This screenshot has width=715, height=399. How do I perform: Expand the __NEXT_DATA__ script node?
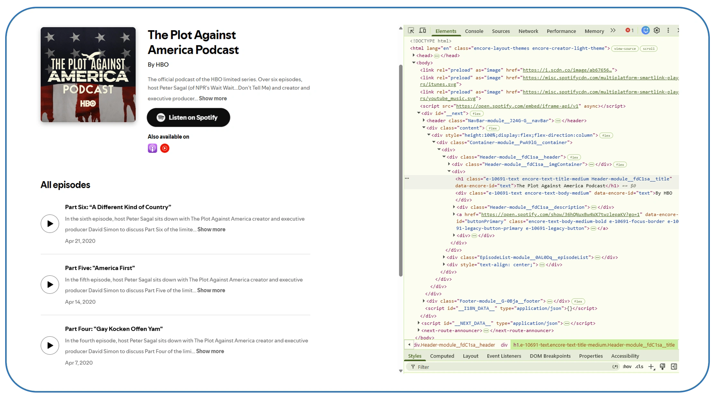tap(419, 323)
